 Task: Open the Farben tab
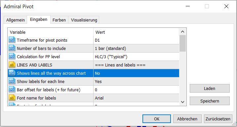point(59,20)
